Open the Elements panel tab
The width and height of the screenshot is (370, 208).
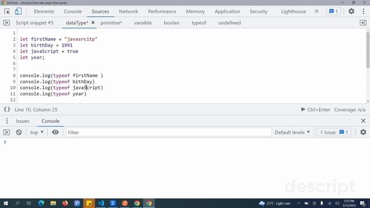[44, 12]
